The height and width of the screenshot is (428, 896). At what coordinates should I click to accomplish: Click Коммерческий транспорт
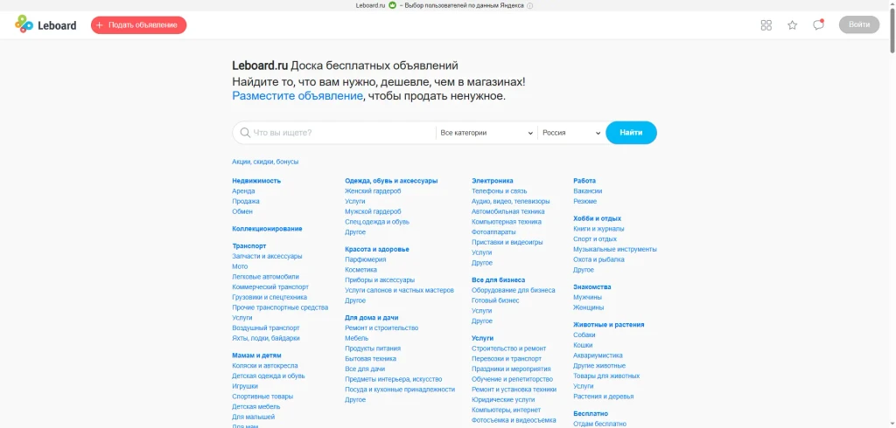click(270, 287)
